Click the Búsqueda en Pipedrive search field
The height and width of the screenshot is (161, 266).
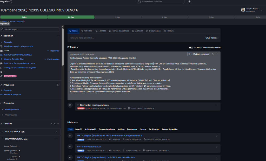coord(161,2)
